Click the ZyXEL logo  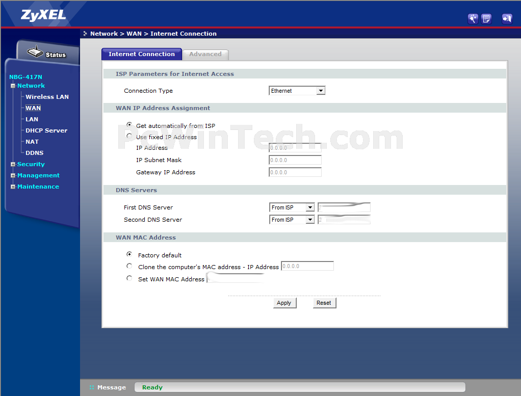(x=43, y=15)
